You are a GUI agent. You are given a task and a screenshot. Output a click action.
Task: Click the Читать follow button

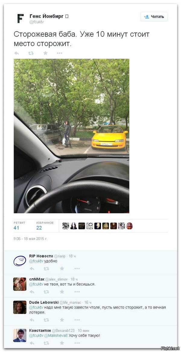[x=154, y=17]
